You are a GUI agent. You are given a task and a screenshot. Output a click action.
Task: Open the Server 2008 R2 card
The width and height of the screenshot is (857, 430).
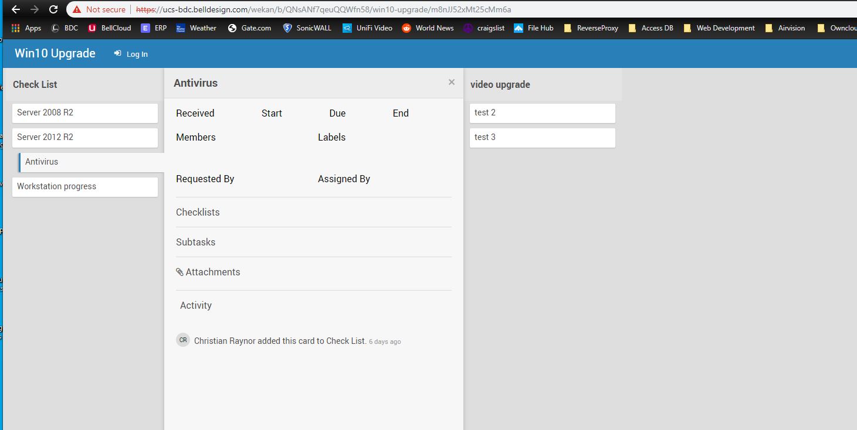tap(84, 112)
